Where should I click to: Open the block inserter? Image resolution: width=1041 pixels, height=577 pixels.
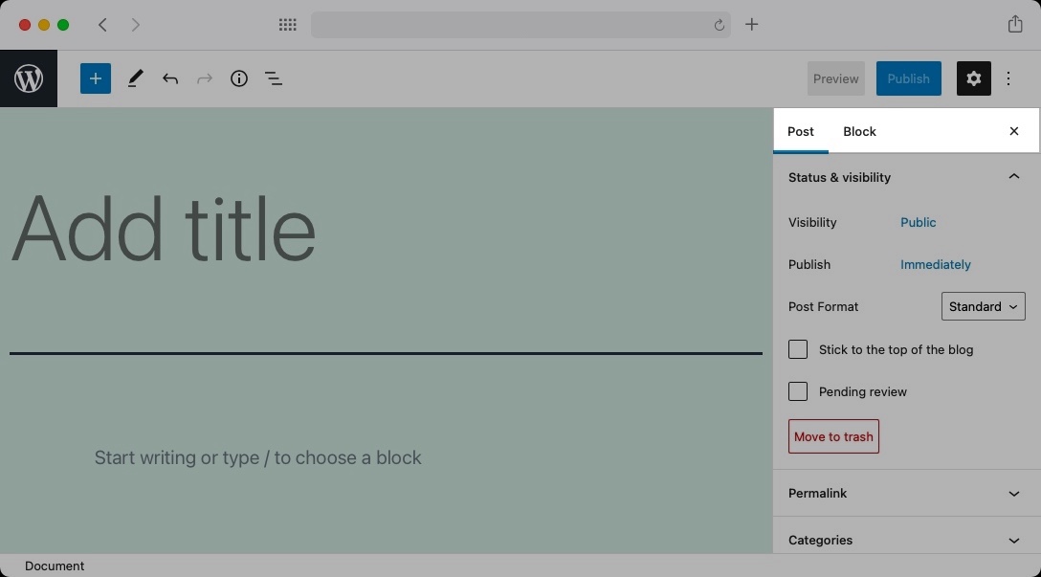(95, 78)
